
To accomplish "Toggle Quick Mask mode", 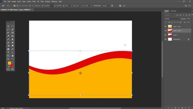I will [8, 69].
